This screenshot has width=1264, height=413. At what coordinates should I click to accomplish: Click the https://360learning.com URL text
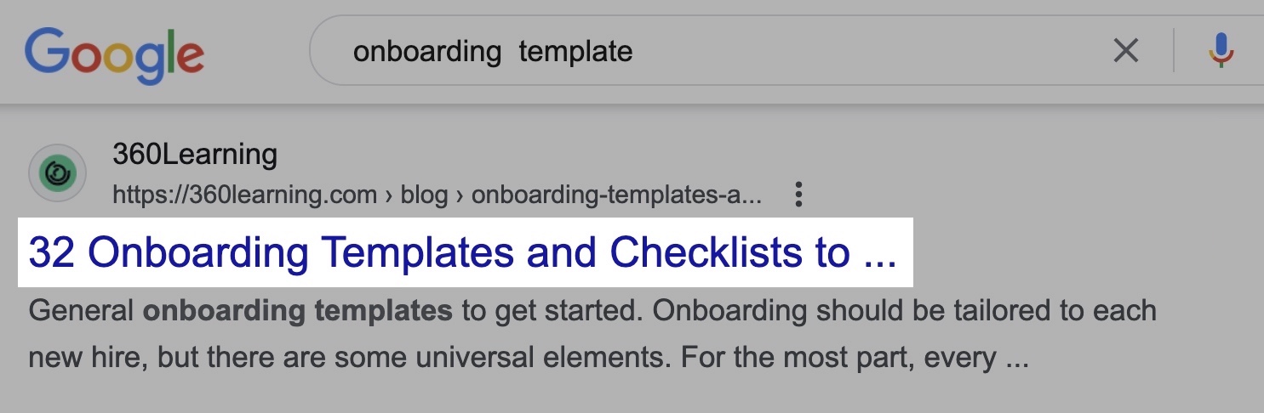(x=244, y=195)
